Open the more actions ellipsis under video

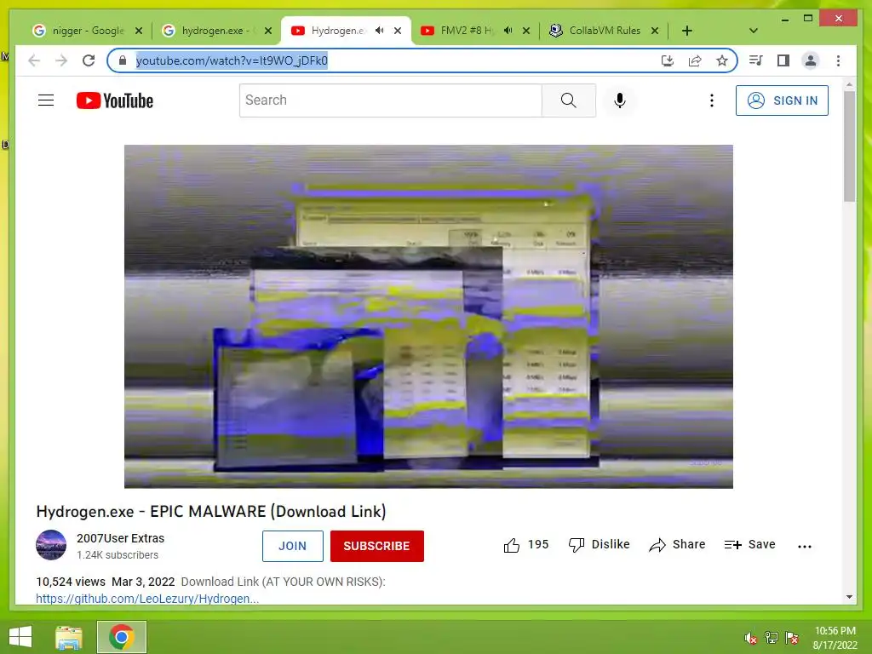point(804,546)
